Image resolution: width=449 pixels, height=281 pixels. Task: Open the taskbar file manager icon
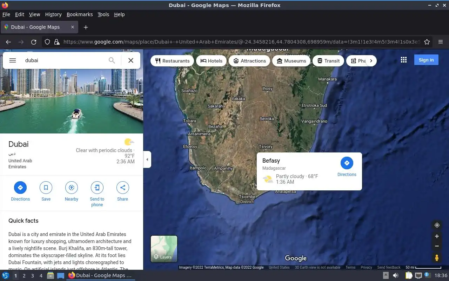tap(51, 275)
